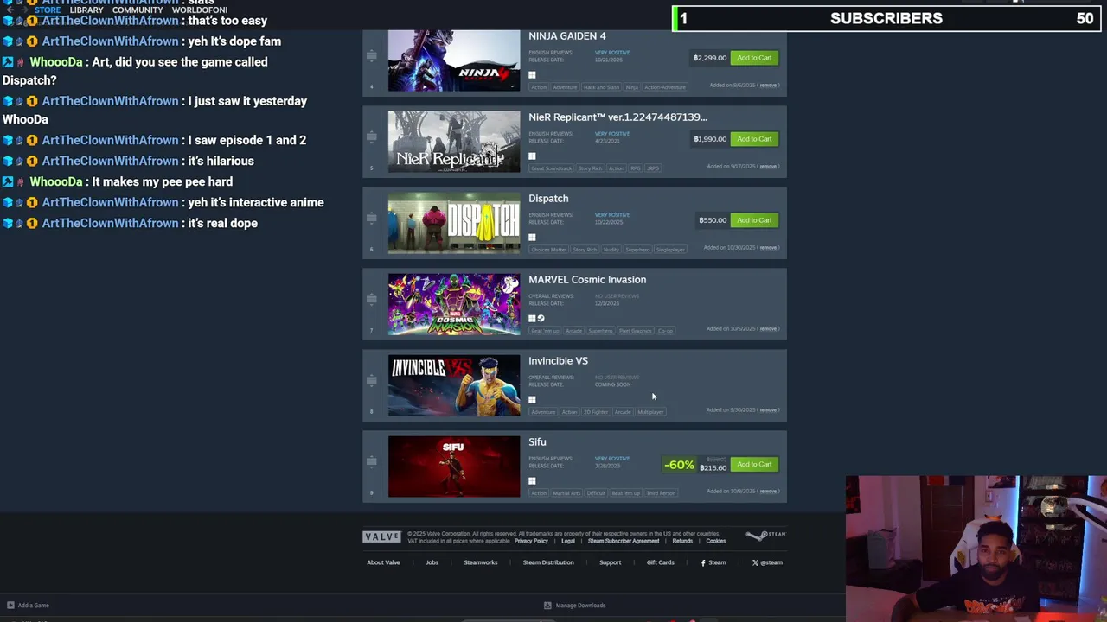The width and height of the screenshot is (1107, 622).
Task: Click the reorder handle on NieR Replicant row
Action: pos(371,137)
